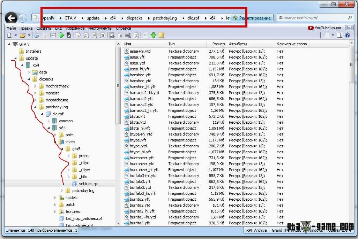Image resolution: width=358 pixels, height=239 pixels.
Task: Click the RPF Archive status bar entry
Action: tap(256, 230)
